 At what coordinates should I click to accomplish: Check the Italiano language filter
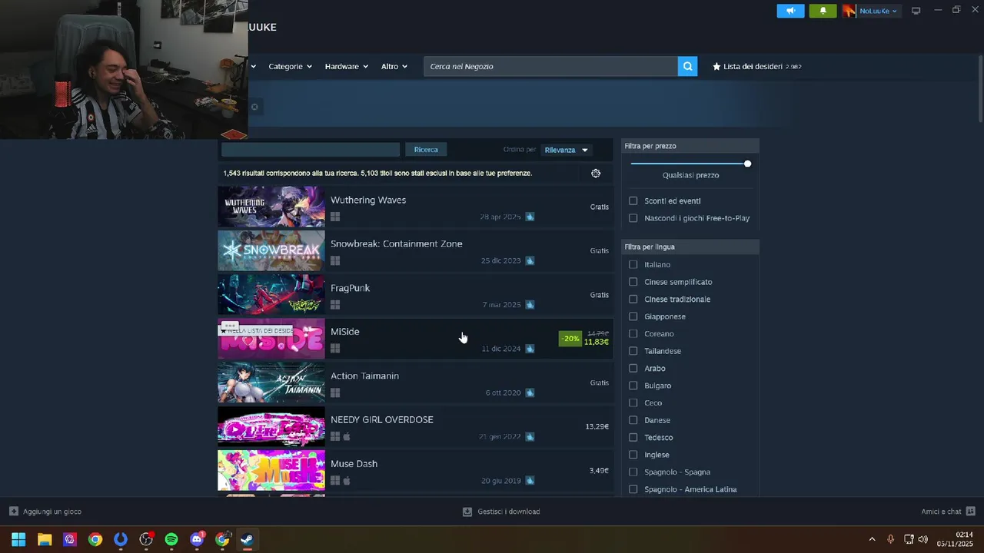coord(633,264)
